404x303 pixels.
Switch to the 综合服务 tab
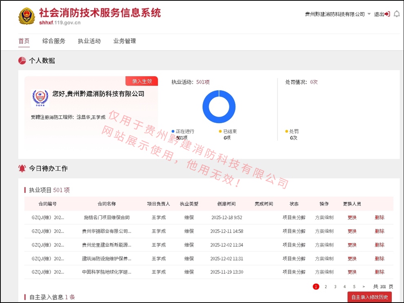(54, 41)
